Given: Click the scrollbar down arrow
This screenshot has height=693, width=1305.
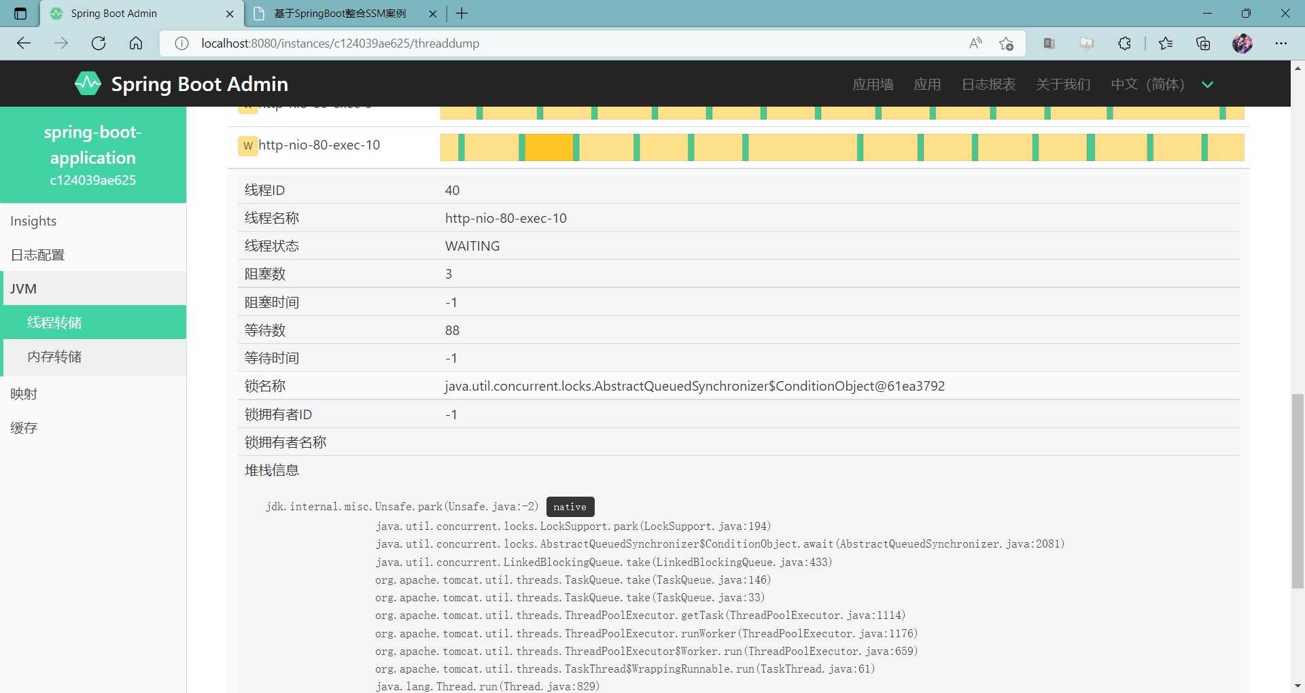Looking at the screenshot, I should (1298, 686).
